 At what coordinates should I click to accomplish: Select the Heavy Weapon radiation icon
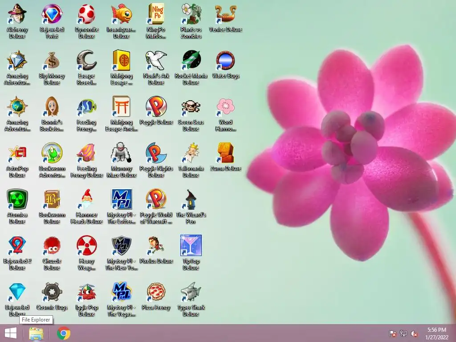(x=87, y=246)
